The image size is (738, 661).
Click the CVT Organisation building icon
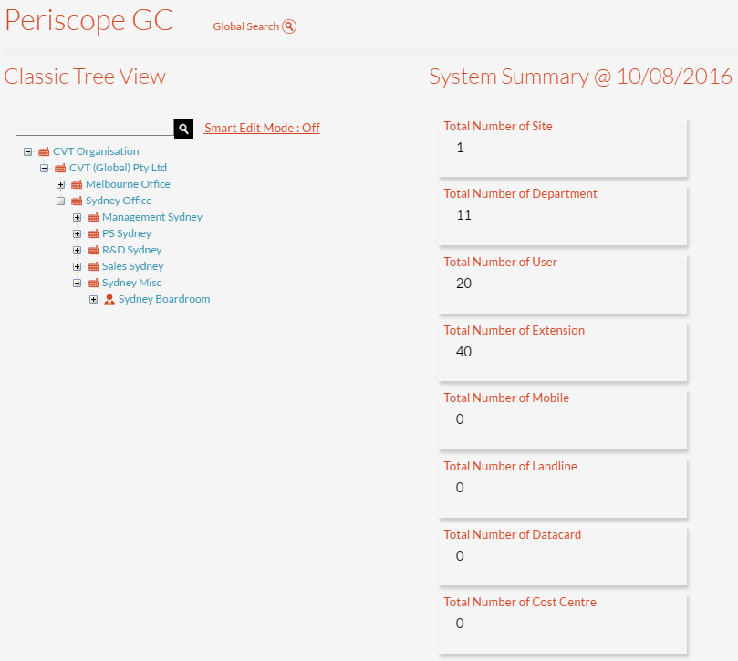(44, 151)
